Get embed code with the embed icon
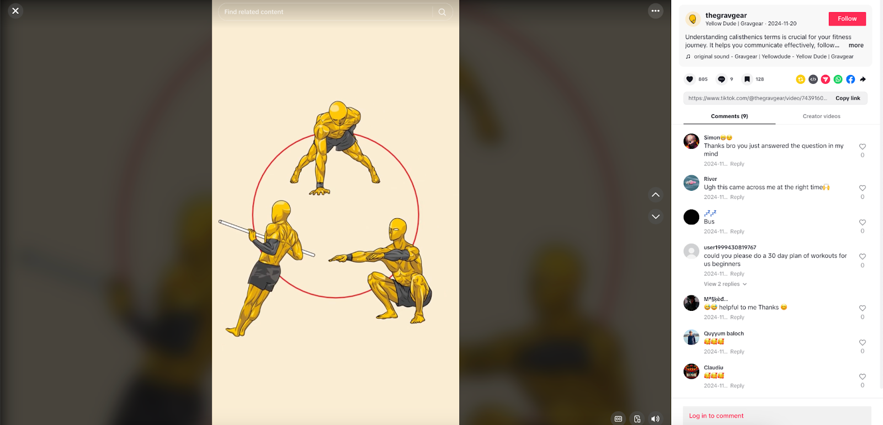The width and height of the screenshot is (883, 425). click(x=813, y=79)
